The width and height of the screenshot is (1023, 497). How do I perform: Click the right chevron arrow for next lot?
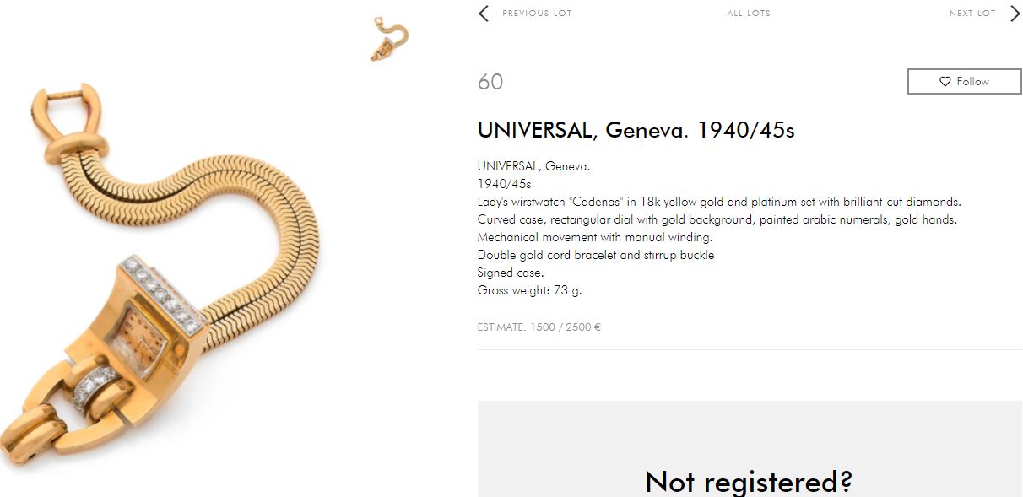point(1015,13)
